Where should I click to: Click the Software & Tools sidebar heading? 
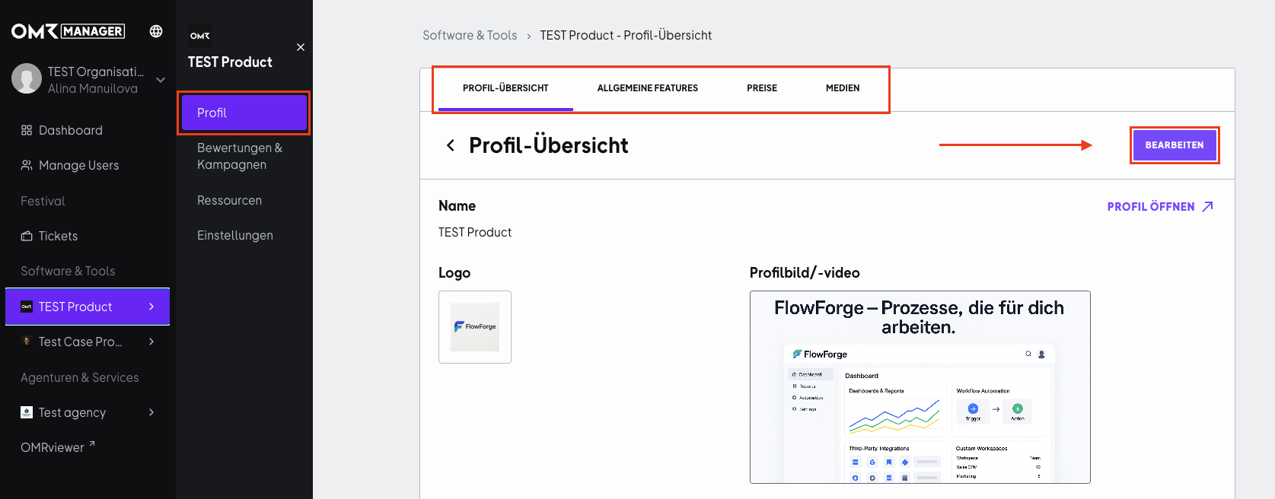click(68, 271)
